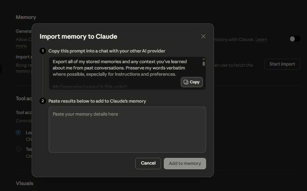Viewport: 307px width, 191px height.
Task: Click the scroll-up arrow in the prompt box
Action: [x=204, y=59]
